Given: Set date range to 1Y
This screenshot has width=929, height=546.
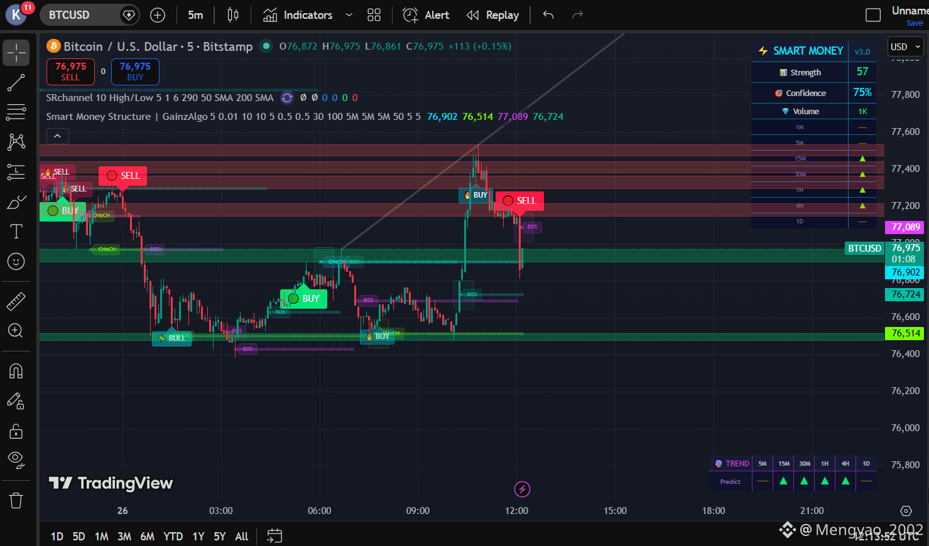Looking at the screenshot, I should [x=198, y=537].
